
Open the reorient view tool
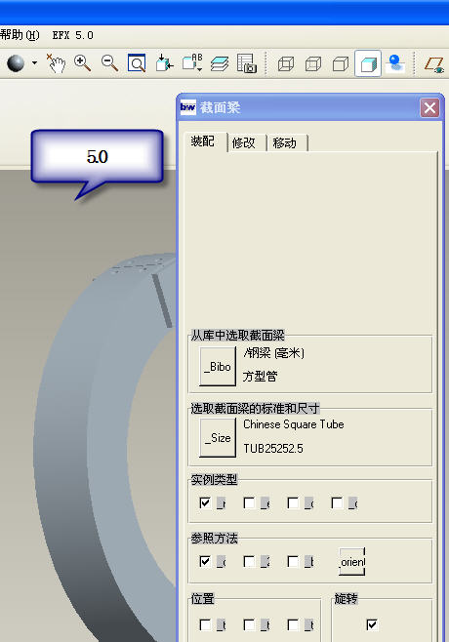(x=164, y=63)
